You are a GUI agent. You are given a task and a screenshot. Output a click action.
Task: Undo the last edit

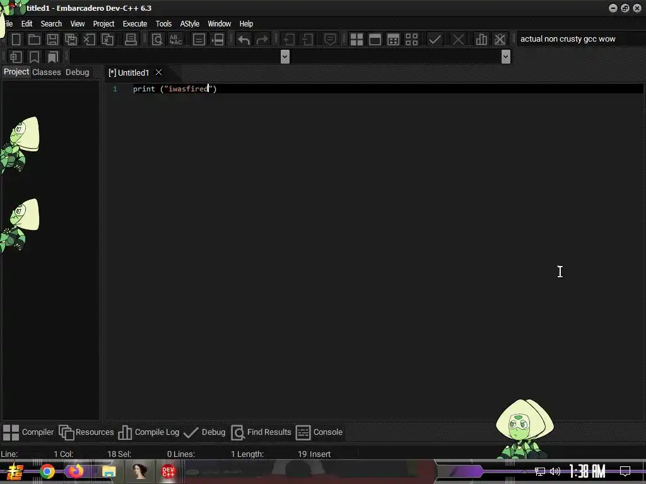pyautogui.click(x=244, y=40)
